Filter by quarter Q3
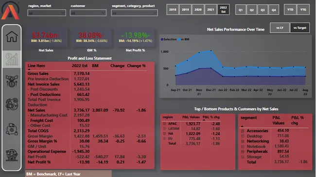The height and width of the screenshot is (177, 316). click(x=263, y=10)
